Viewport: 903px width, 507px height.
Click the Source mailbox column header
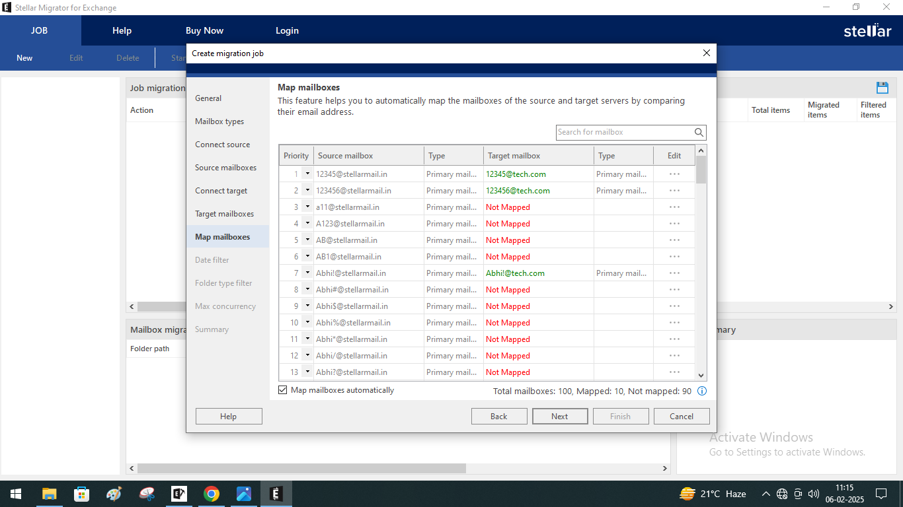[369, 156]
